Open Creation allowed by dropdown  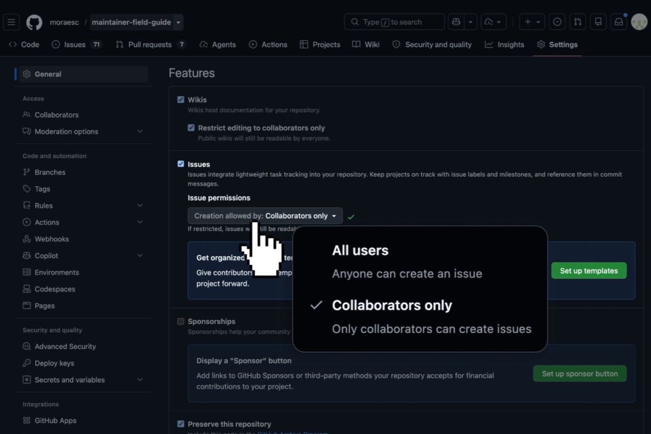[x=265, y=215]
